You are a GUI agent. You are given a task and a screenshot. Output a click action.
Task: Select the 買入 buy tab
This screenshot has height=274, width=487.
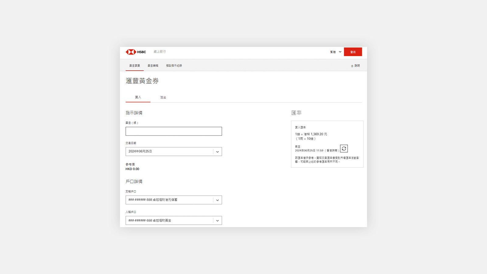tap(138, 97)
